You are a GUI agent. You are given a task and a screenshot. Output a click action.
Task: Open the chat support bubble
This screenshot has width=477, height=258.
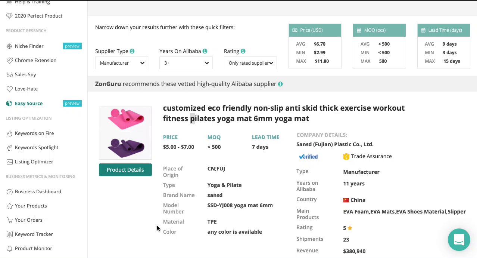[459, 240]
